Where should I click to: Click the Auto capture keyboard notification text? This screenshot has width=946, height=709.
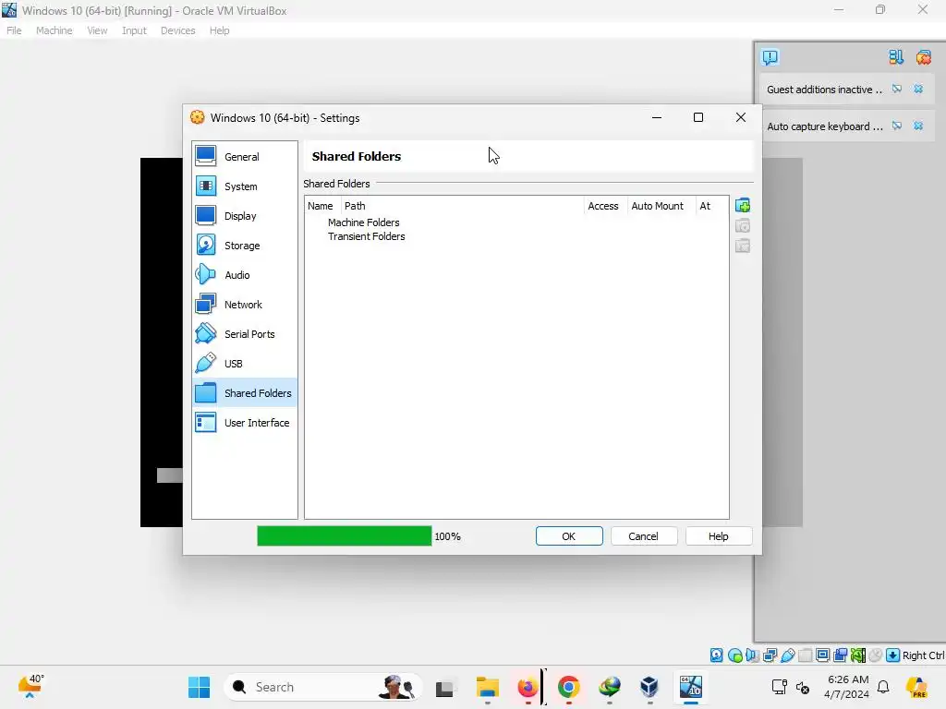pyautogui.click(x=825, y=126)
